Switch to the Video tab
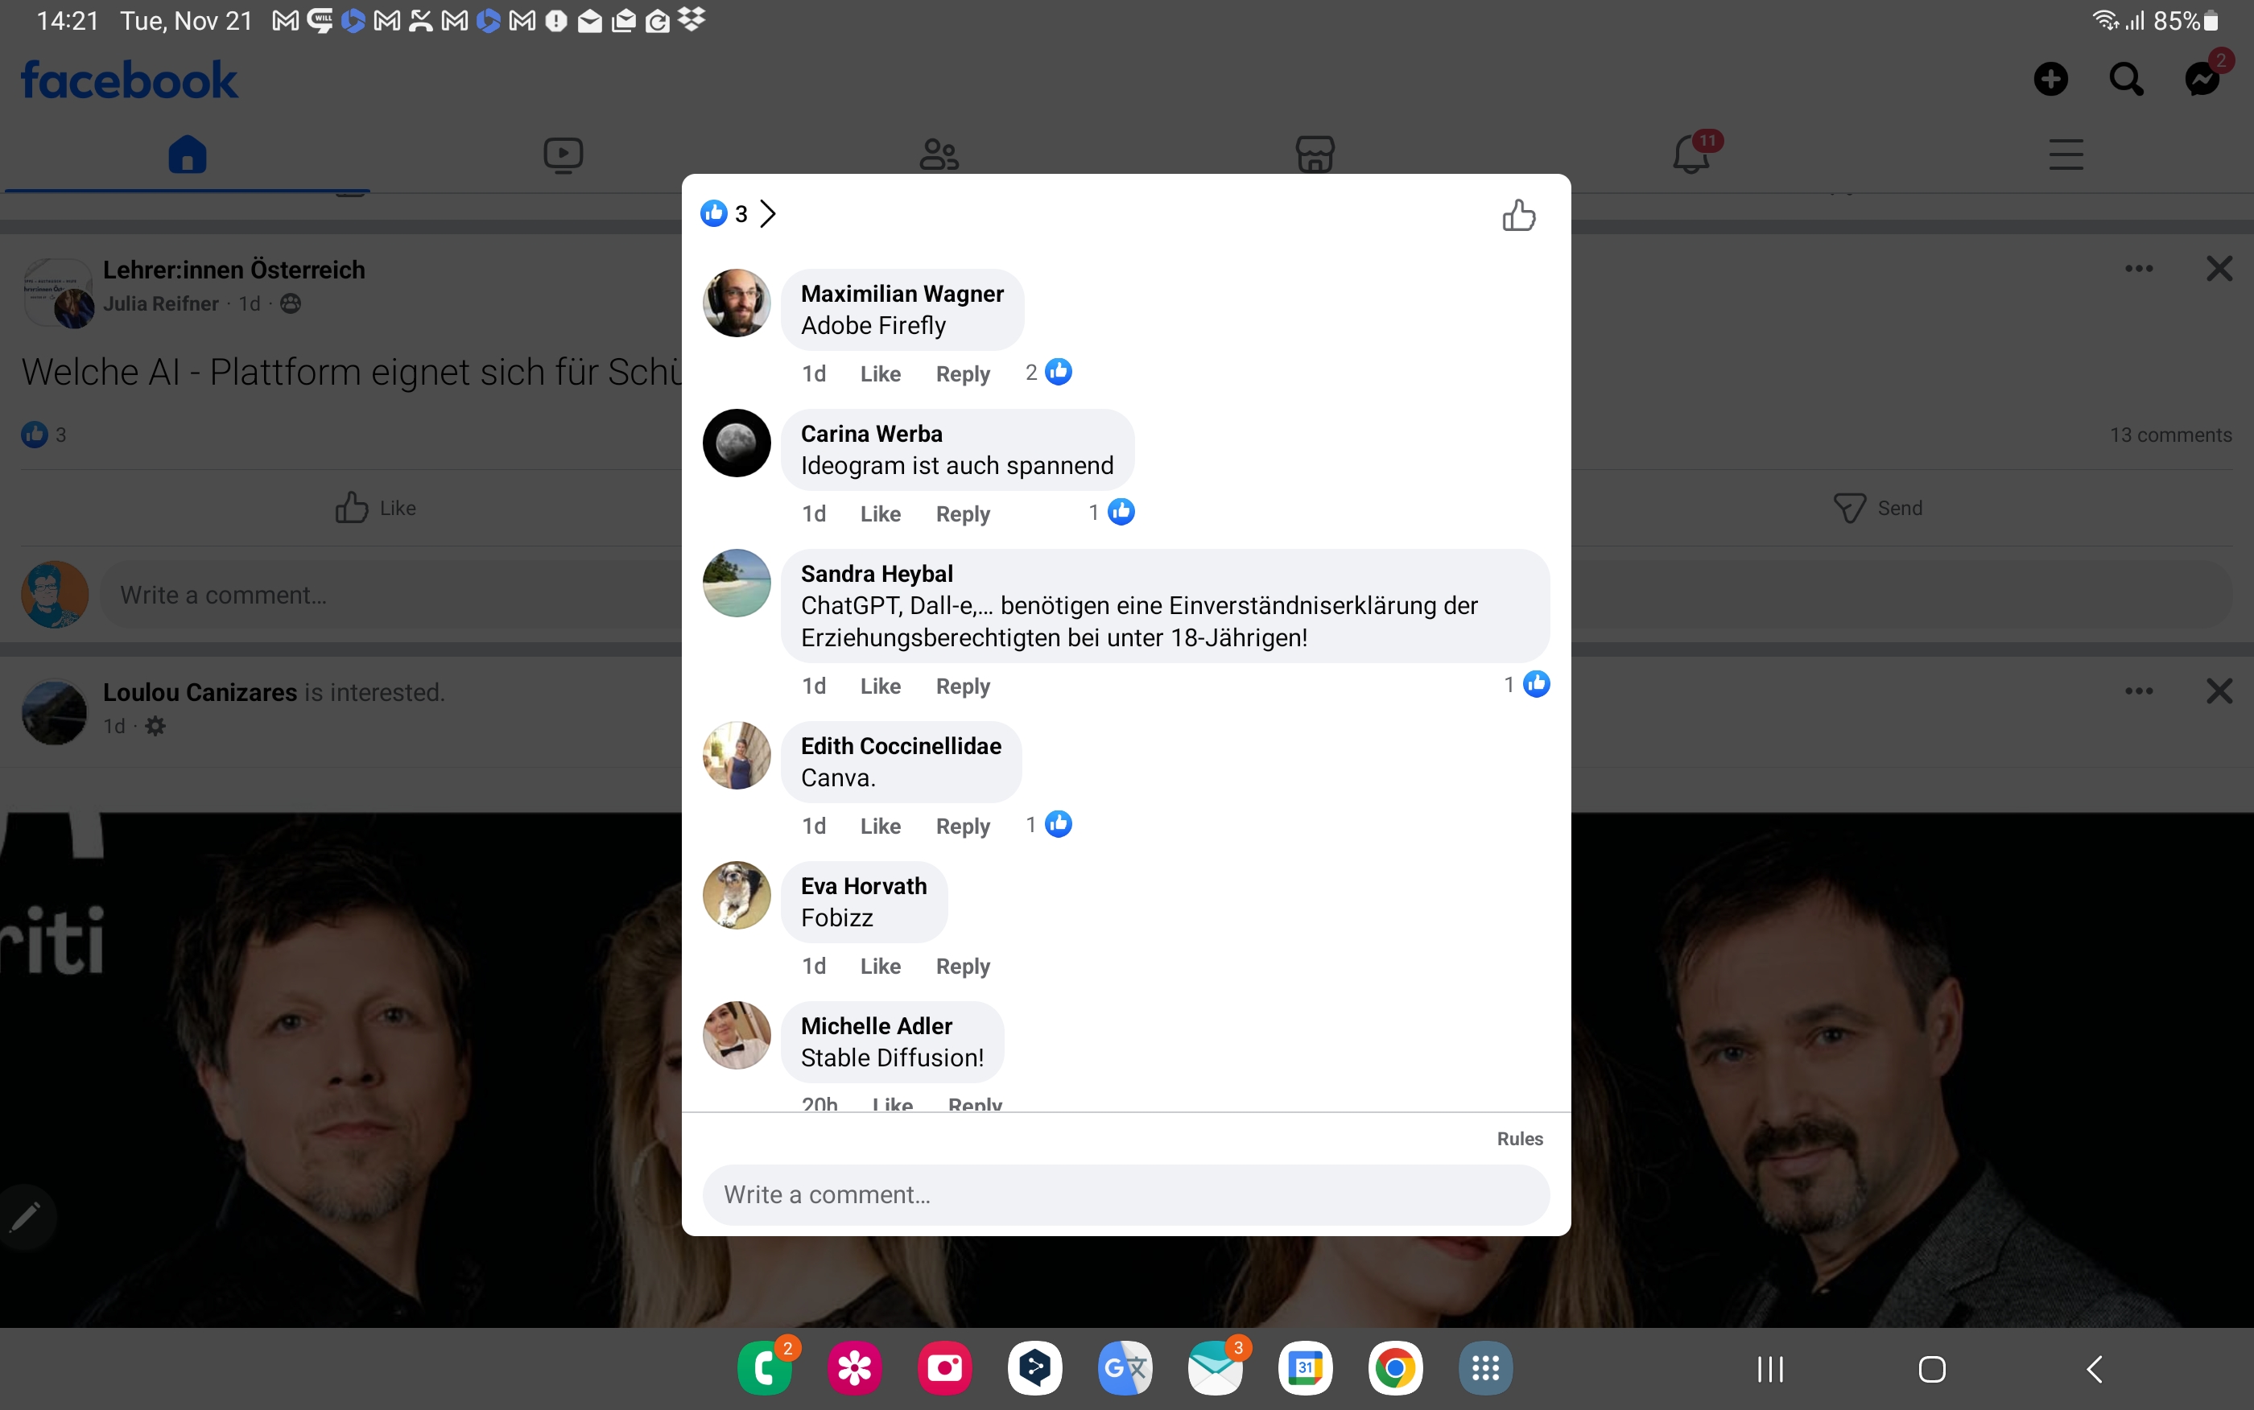The image size is (2254, 1410). point(563,154)
